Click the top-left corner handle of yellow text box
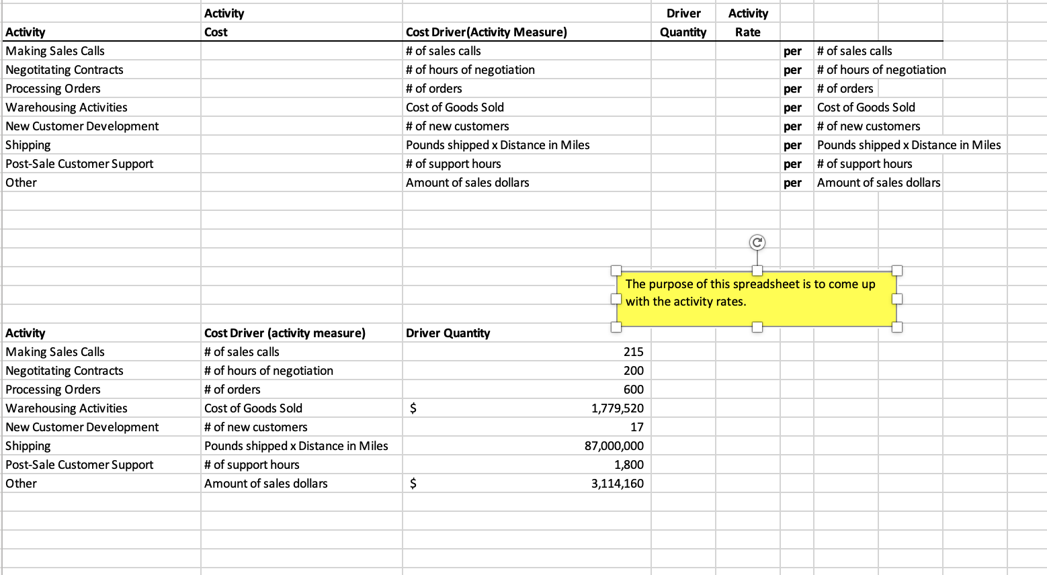Viewport: 1047px width, 575px height. [616, 270]
